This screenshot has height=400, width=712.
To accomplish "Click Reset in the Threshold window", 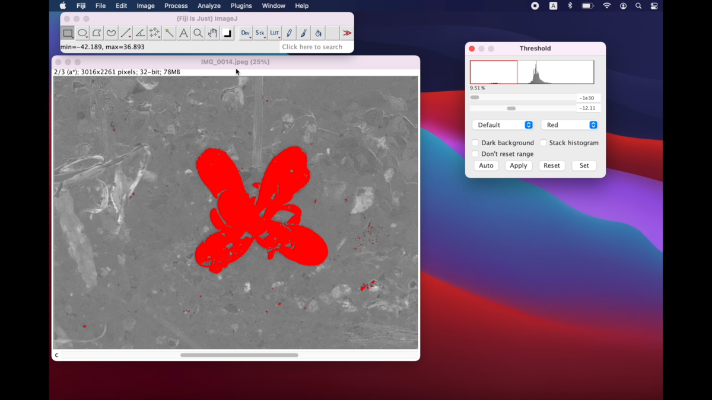I will coord(552,166).
